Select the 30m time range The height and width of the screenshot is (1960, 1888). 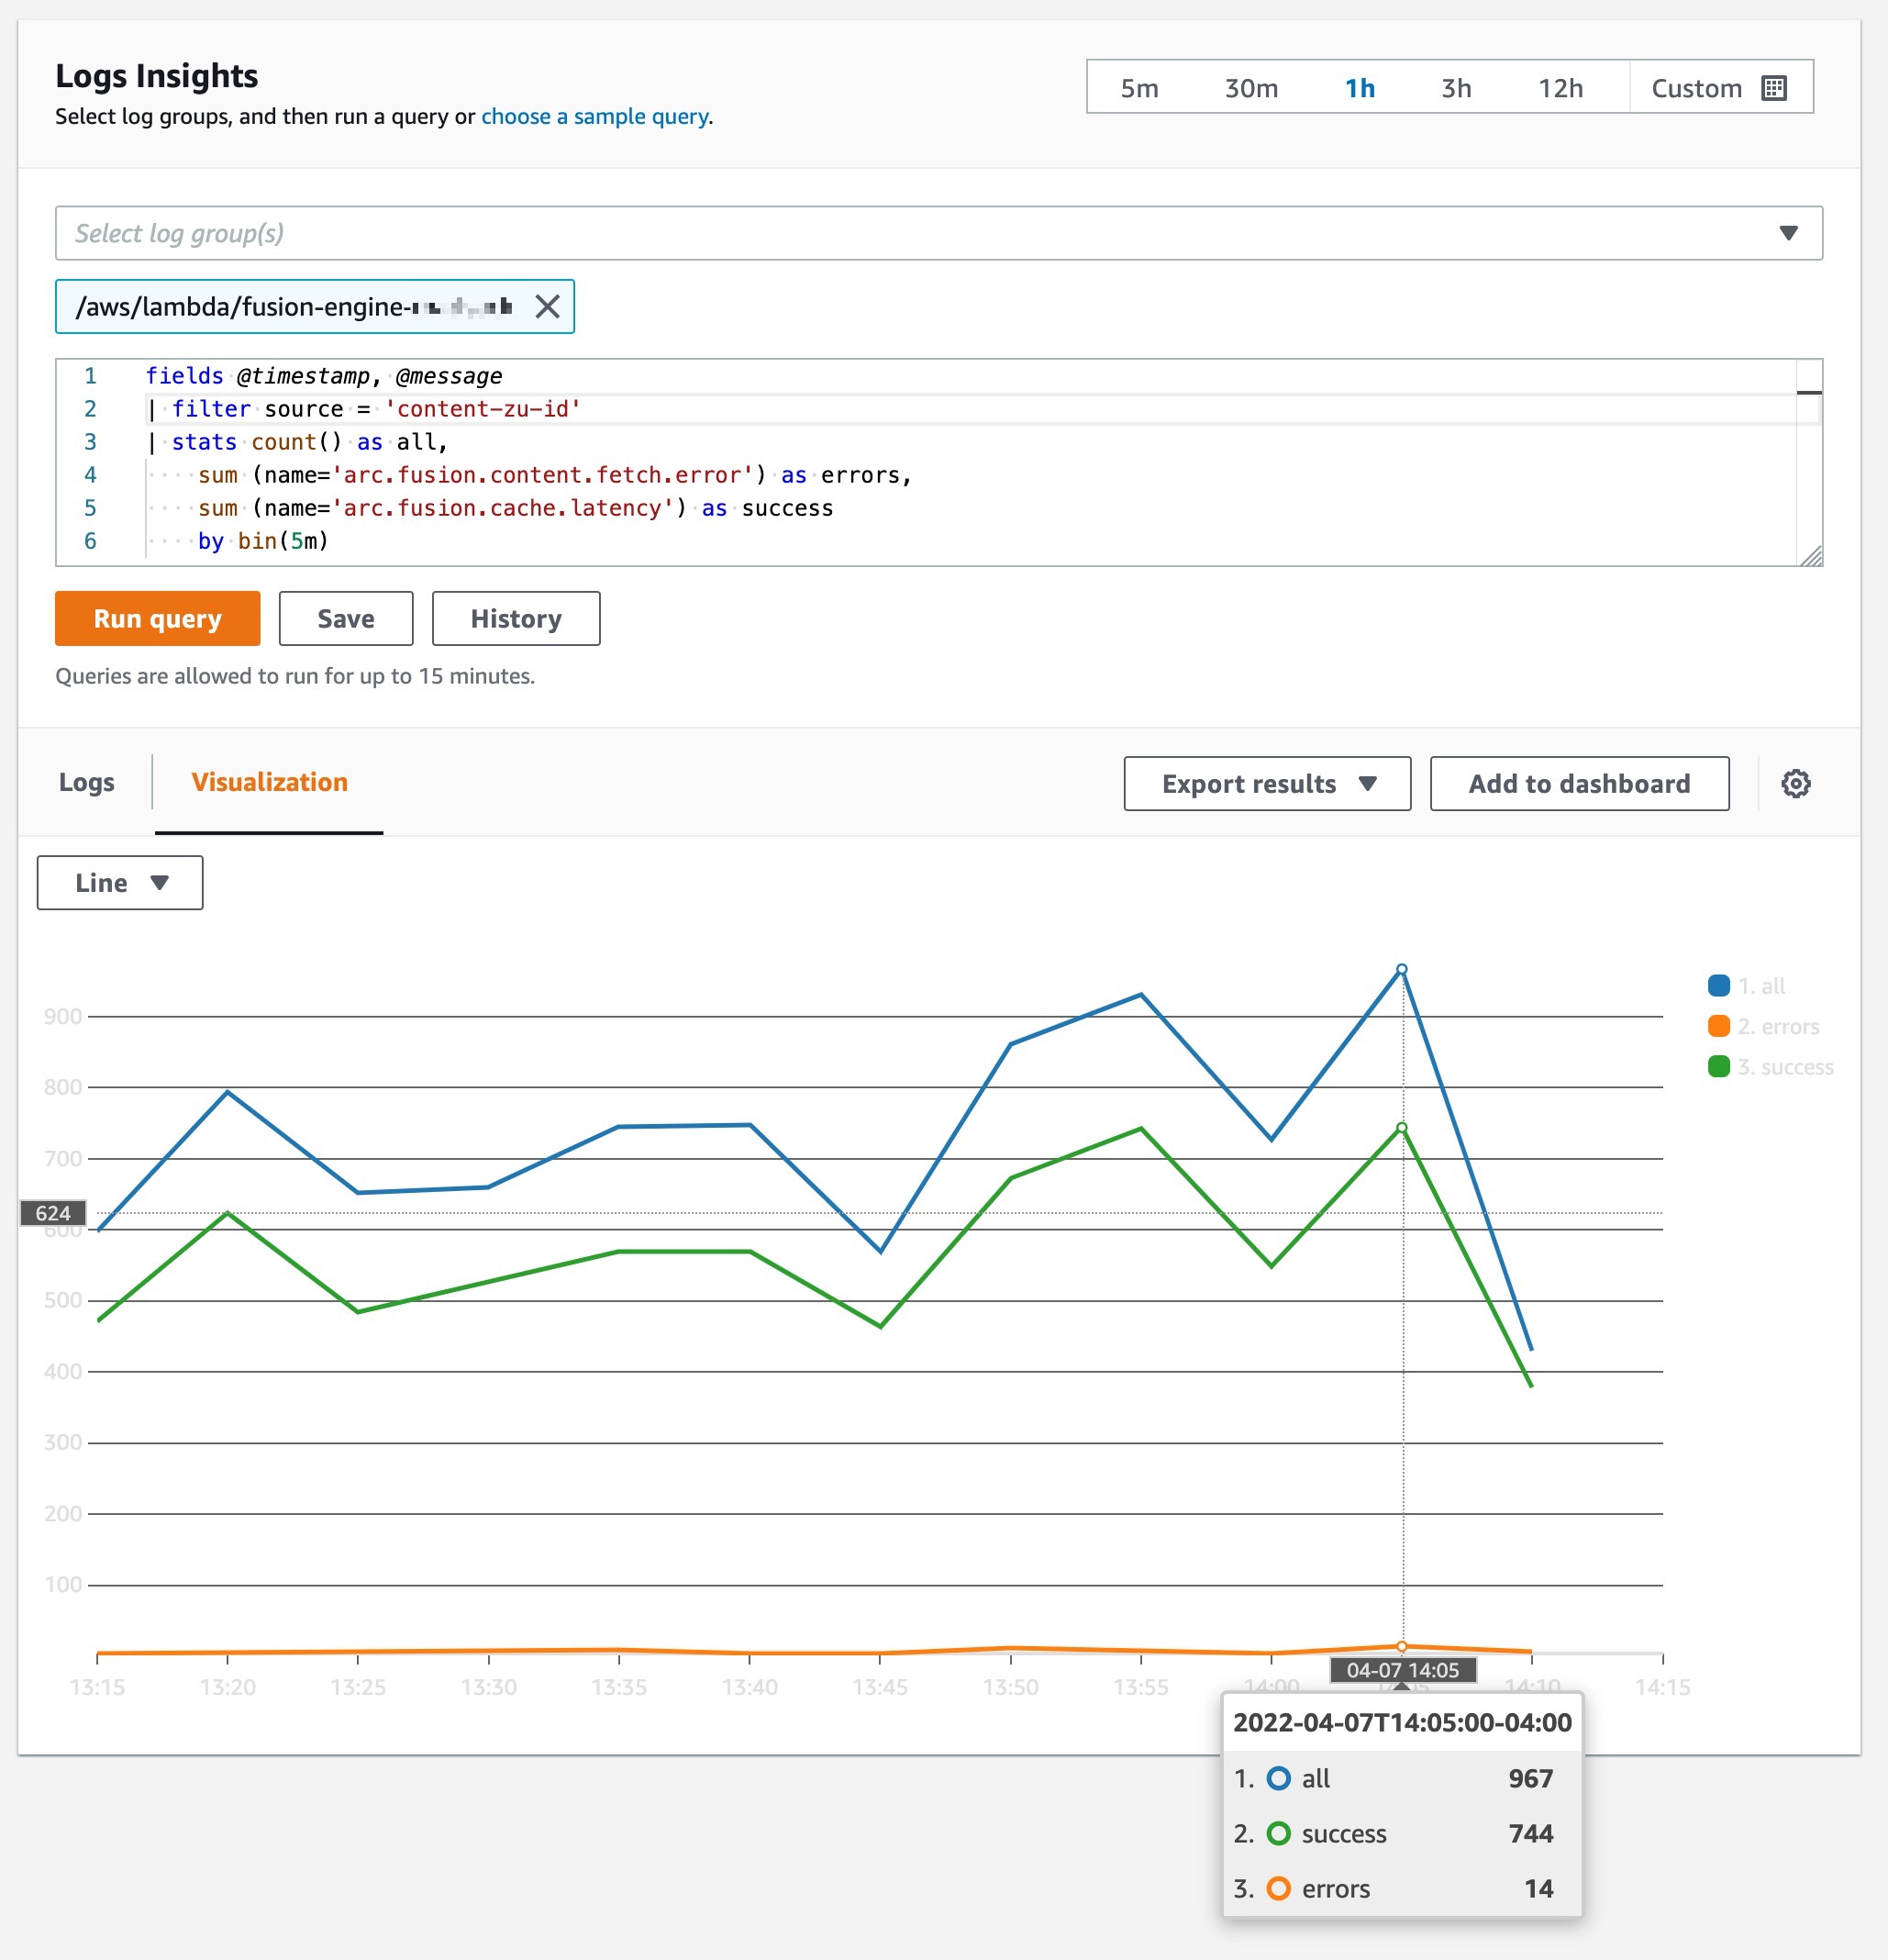pos(1251,88)
